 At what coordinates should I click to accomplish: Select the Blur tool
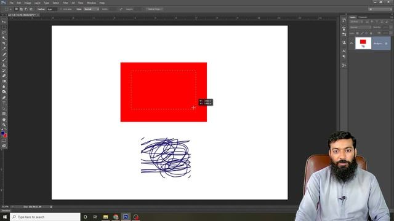tap(4, 87)
